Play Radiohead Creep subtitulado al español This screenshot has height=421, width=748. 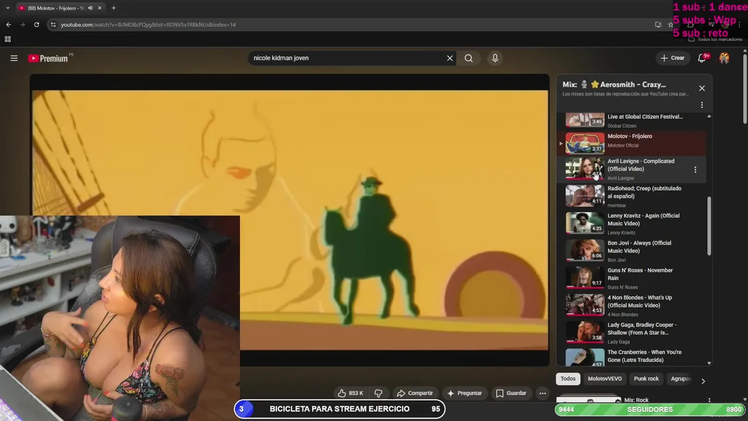631,196
